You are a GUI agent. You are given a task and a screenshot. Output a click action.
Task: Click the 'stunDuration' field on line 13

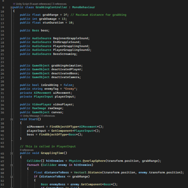click(53, 23)
